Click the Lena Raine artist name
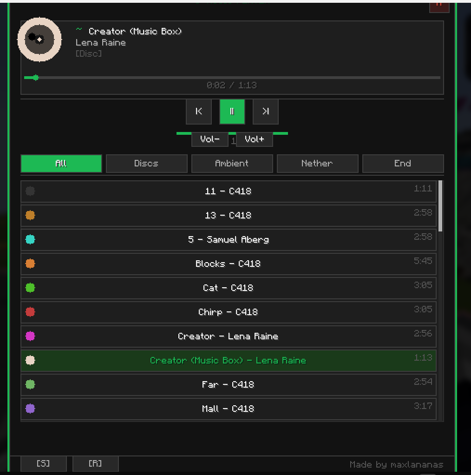 (x=101, y=43)
